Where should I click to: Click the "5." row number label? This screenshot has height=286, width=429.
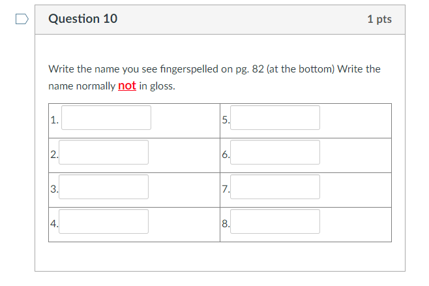point(226,120)
